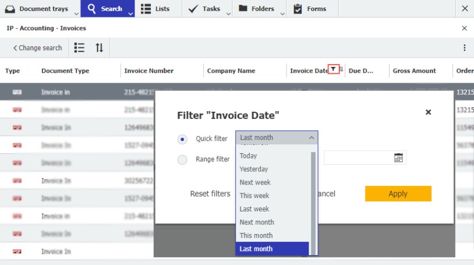Click the list view icon in toolbar

pyautogui.click(x=79, y=48)
